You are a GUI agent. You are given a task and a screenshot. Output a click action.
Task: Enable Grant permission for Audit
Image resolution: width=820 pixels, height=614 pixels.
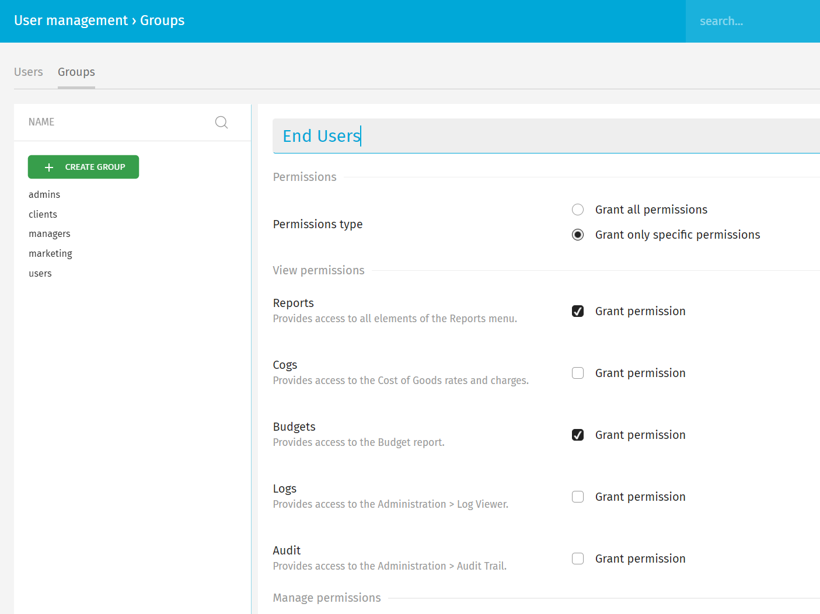point(578,559)
